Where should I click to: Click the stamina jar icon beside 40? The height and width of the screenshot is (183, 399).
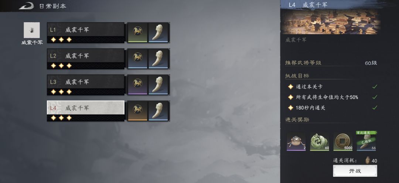click(x=367, y=160)
